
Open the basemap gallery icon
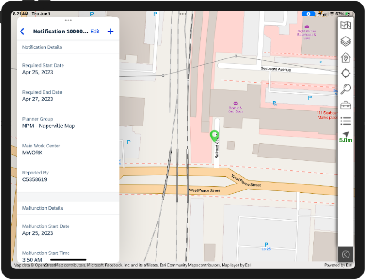click(345, 26)
